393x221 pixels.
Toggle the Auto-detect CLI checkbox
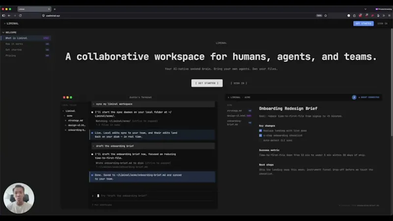[260, 140]
